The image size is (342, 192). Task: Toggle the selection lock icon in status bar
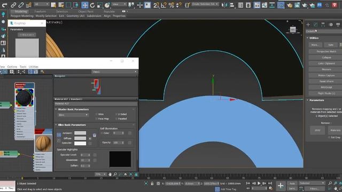[152, 183]
